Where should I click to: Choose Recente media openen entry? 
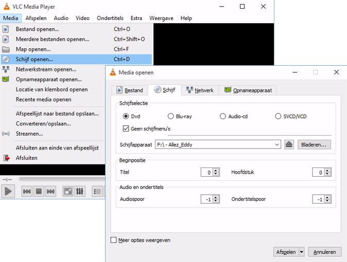click(x=53, y=100)
